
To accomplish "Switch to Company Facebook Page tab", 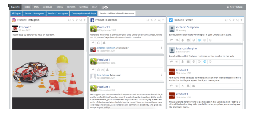I will tap(84, 14).
